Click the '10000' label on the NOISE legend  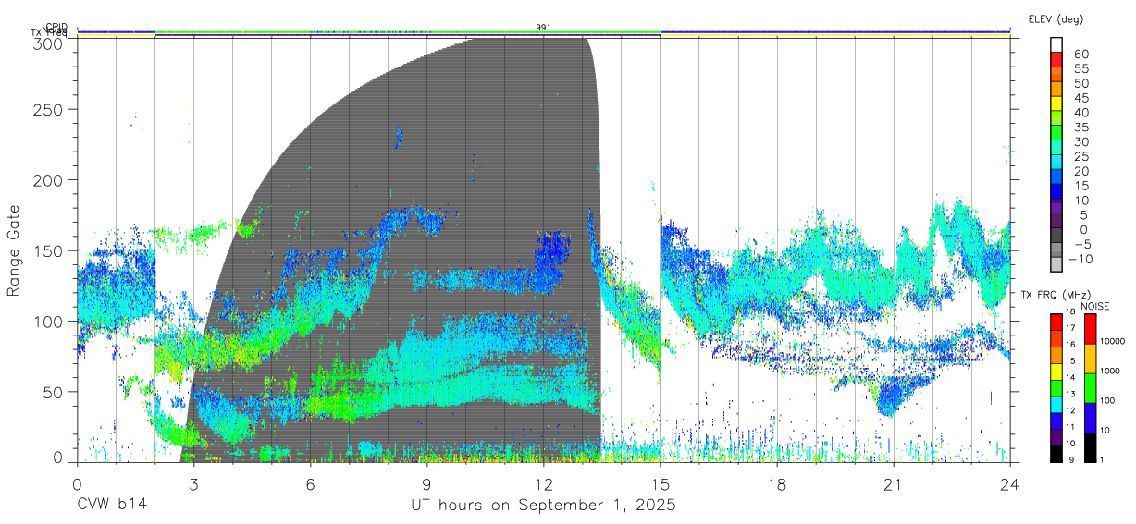(1112, 341)
